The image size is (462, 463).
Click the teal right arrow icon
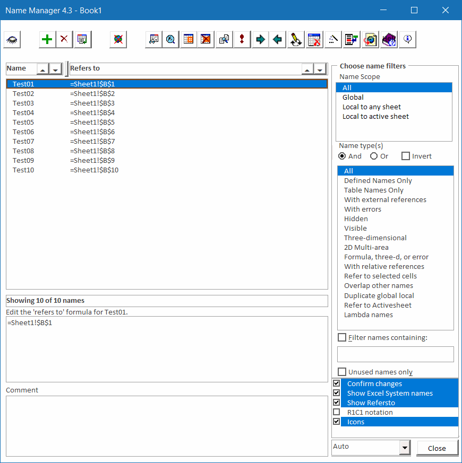click(x=260, y=39)
